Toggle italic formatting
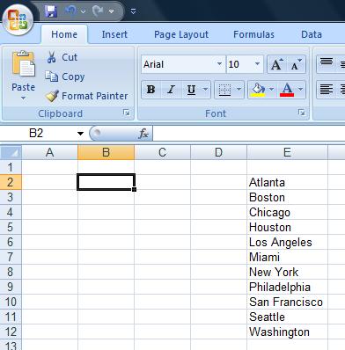This screenshot has height=350, width=345. 171,90
